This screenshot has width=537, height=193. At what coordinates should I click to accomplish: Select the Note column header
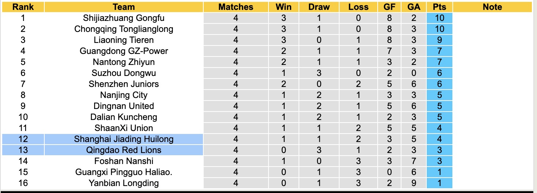pyautogui.click(x=492, y=7)
